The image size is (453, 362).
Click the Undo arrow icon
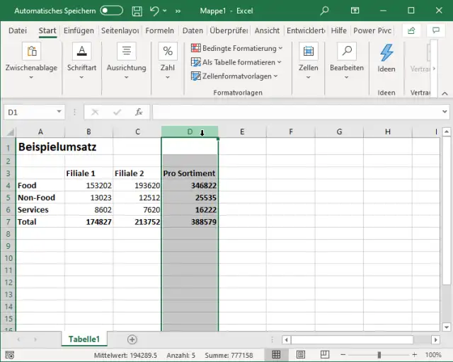(154, 11)
